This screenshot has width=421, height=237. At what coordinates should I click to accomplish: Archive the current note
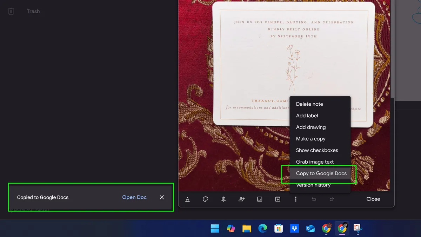pos(278,199)
